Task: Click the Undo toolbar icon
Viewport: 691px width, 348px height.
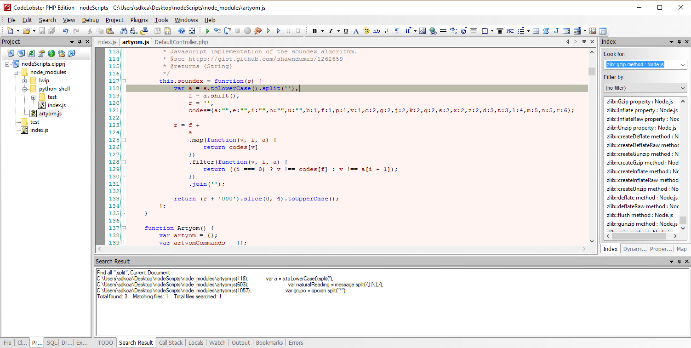Action: point(65,31)
